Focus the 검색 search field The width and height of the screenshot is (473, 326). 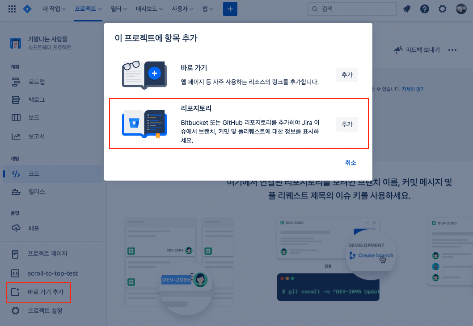pos(352,9)
